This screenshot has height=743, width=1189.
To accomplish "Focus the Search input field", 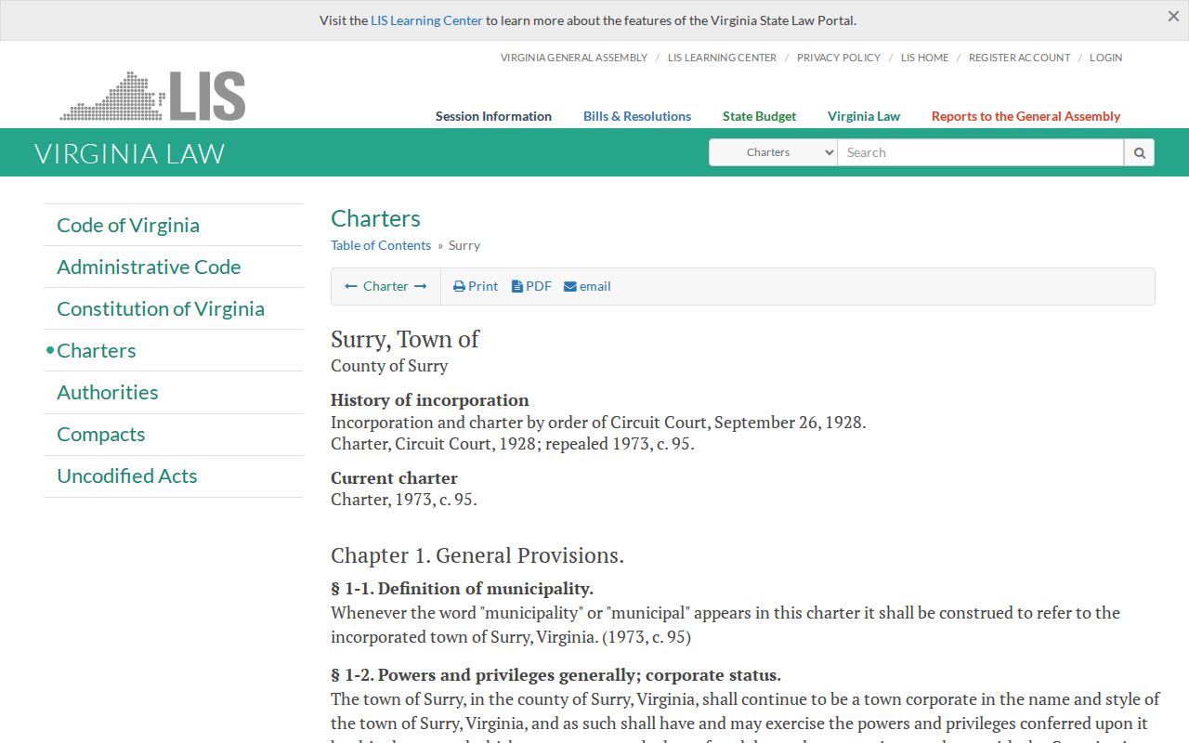I will (980, 152).
